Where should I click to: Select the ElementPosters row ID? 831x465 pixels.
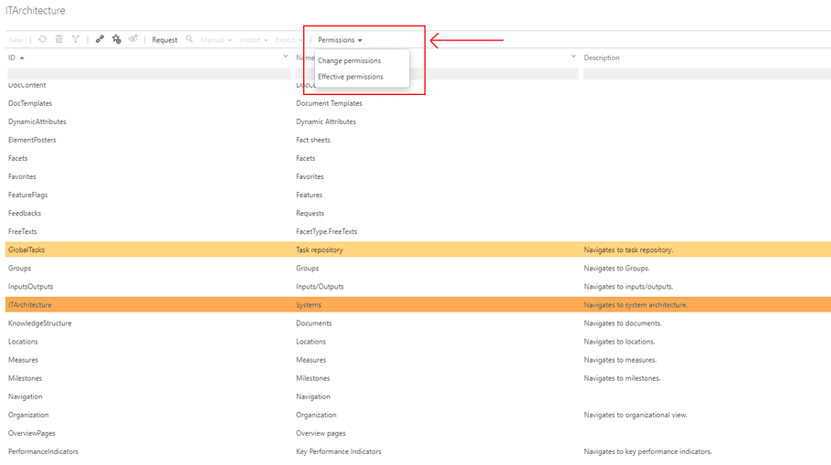pyautogui.click(x=32, y=140)
